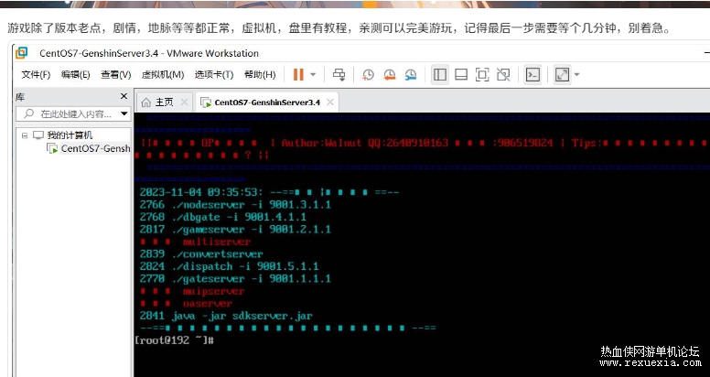
Task: Open the 选项卡(T) menu
Action: [214, 74]
